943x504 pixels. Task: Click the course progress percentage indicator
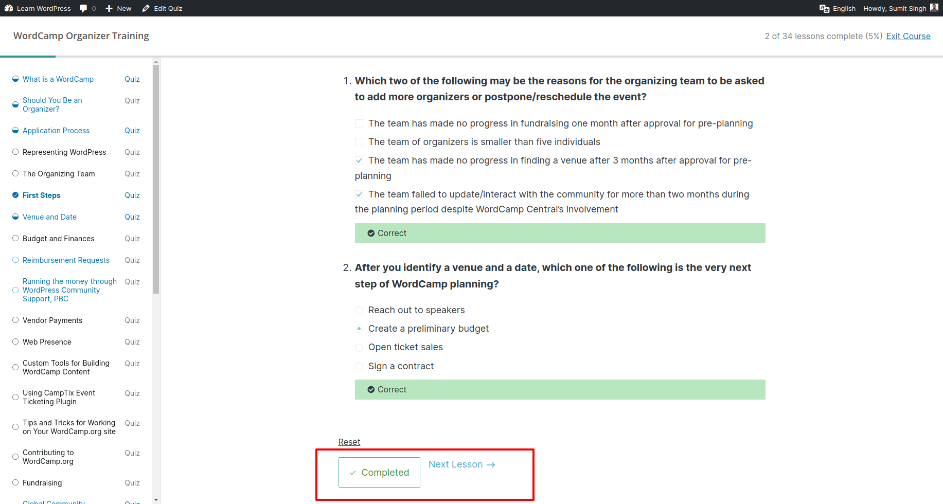[x=823, y=36]
